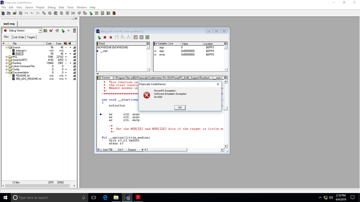This screenshot has width=360, height=202.
Task: Open the Debug menu
Action: [x=52, y=7]
